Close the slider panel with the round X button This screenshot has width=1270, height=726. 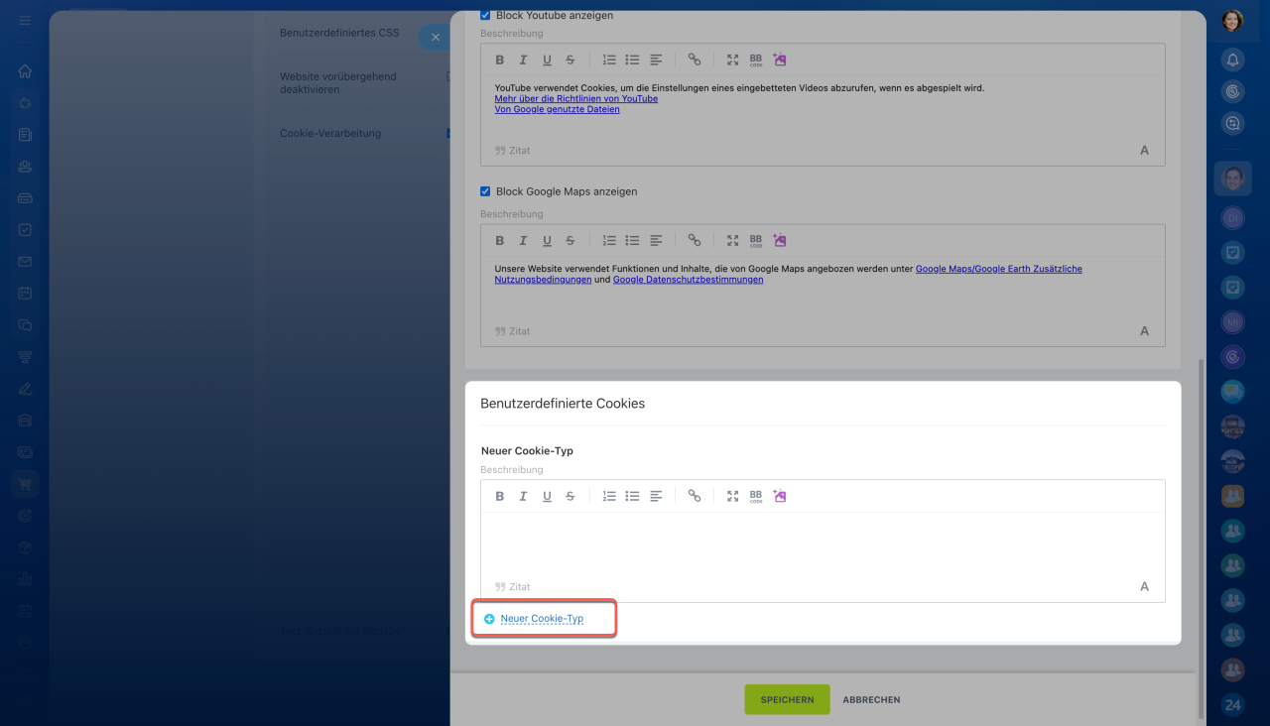coord(435,38)
